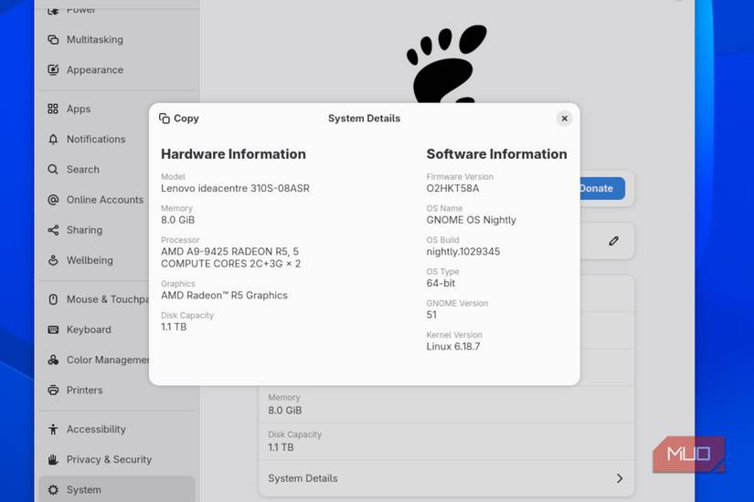Click the OS build nightly.1029345

point(463,252)
